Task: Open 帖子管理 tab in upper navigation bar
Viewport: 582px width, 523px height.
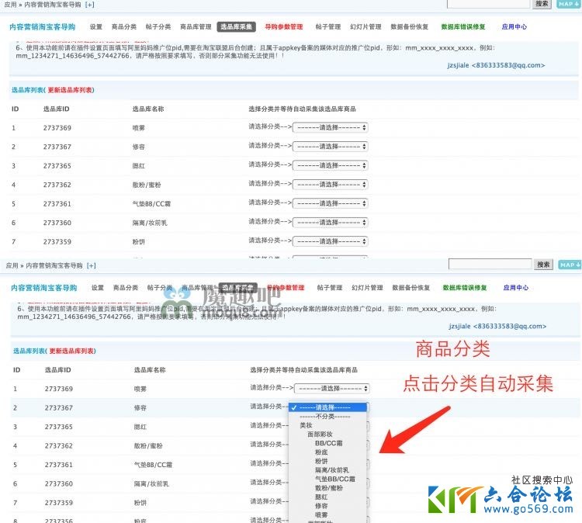Action: pyautogui.click(x=328, y=26)
